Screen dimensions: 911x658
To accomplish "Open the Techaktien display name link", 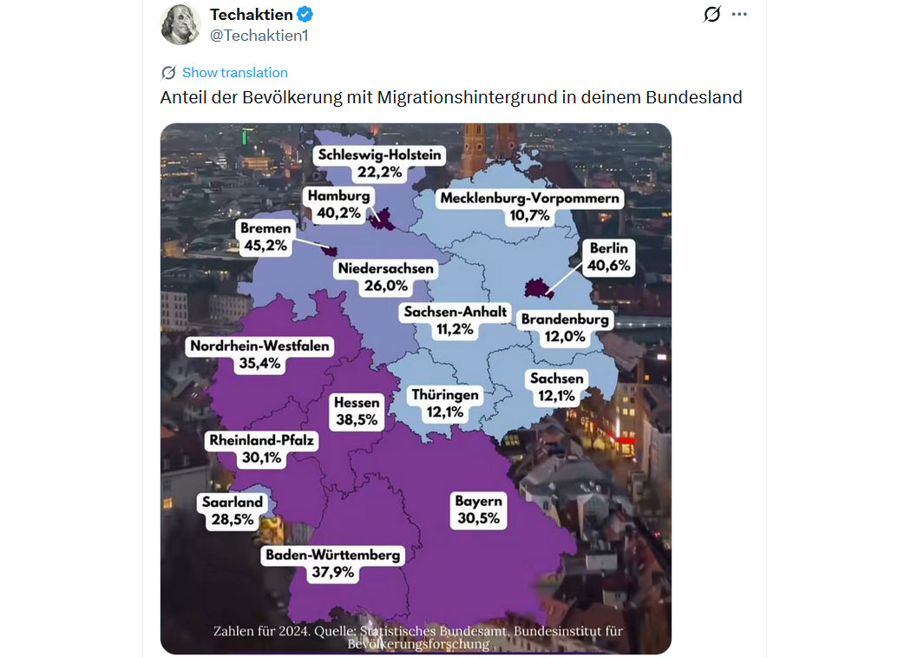I will click(252, 15).
